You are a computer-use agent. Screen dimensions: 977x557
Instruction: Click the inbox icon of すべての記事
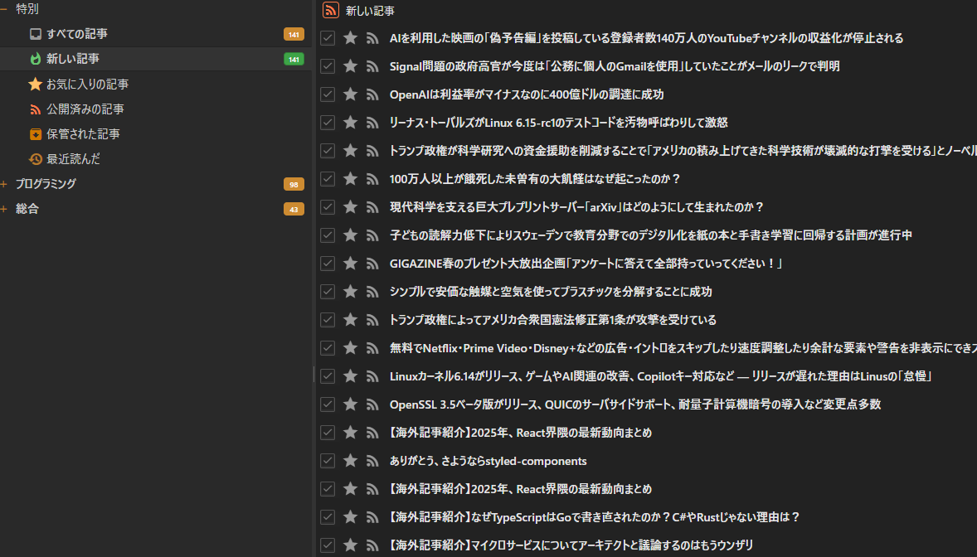click(36, 34)
